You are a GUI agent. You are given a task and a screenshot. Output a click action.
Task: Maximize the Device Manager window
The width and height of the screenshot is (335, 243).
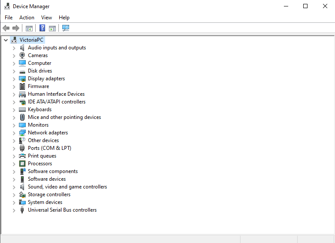point(305,6)
